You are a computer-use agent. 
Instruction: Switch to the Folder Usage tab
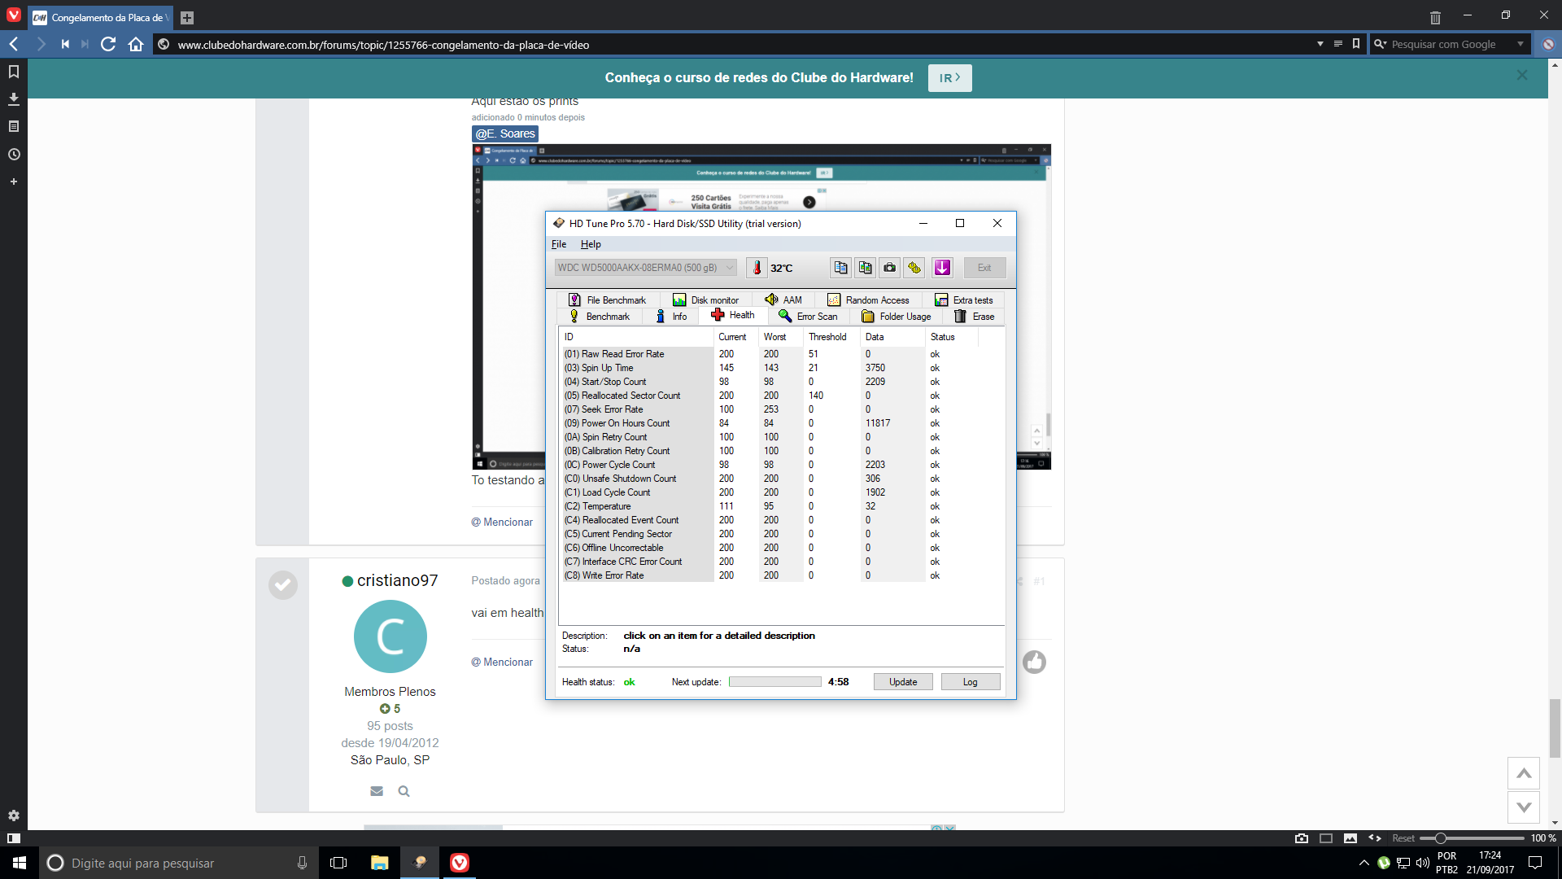[897, 317]
